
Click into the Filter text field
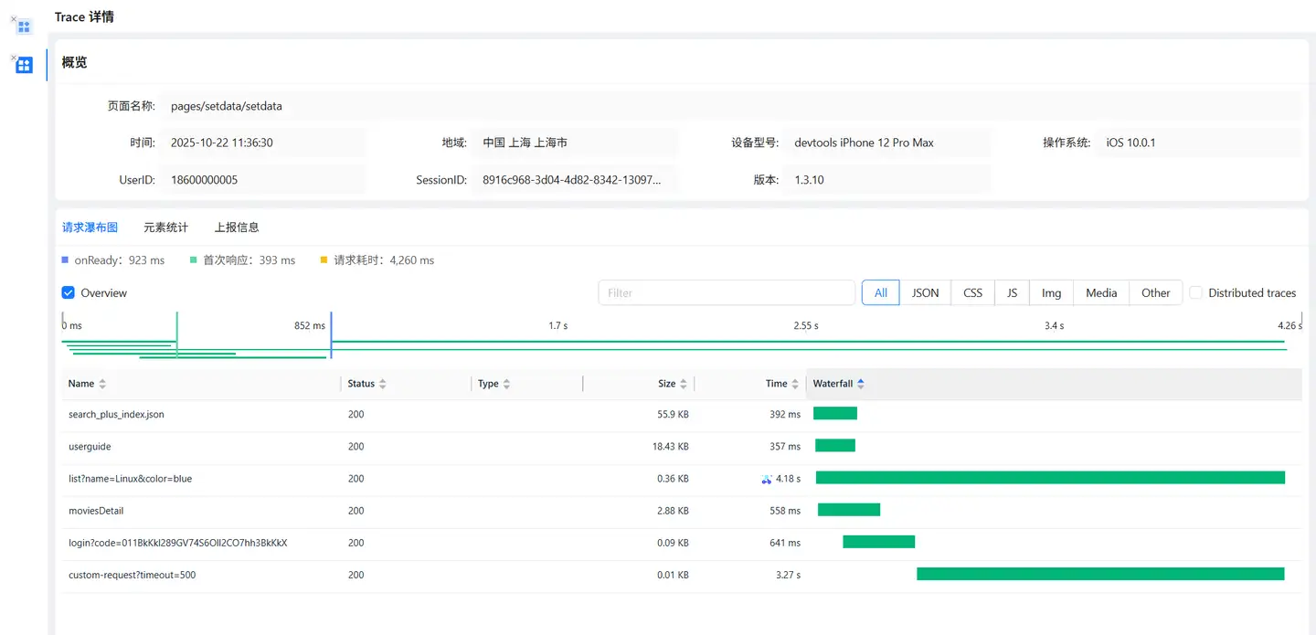point(727,293)
